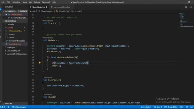Open Assembly-CSharp.csproj in the explorer

coord(17,54)
